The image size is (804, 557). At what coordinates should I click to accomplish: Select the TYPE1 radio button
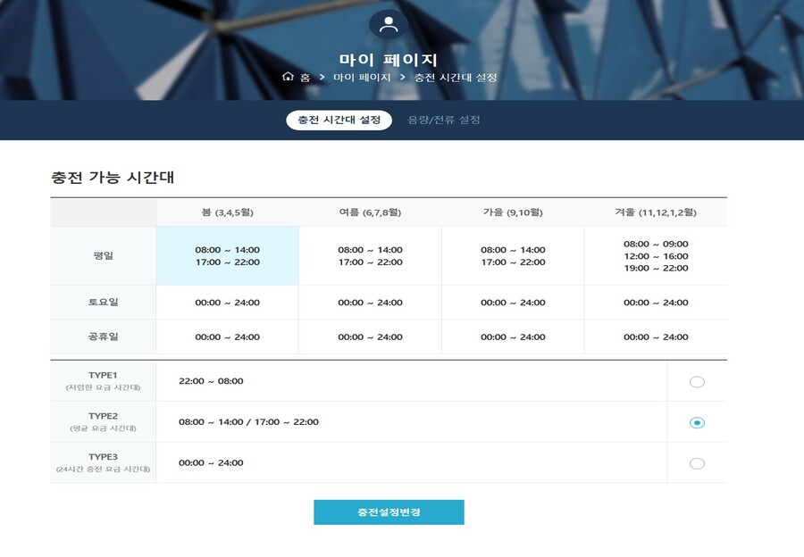[697, 382]
